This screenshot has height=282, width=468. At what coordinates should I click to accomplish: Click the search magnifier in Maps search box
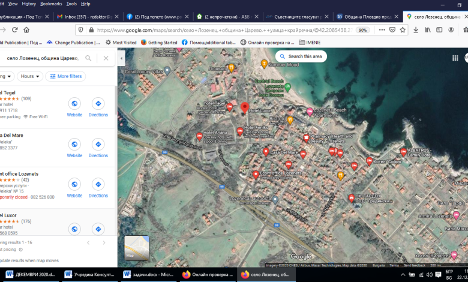tap(88, 58)
